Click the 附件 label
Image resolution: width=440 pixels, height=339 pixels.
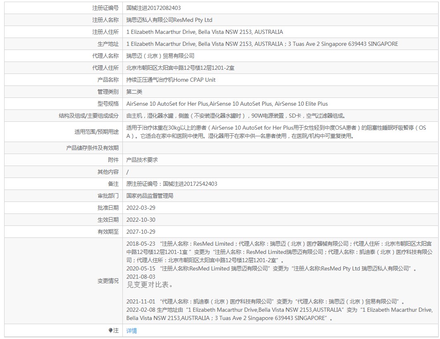[x=113, y=160]
